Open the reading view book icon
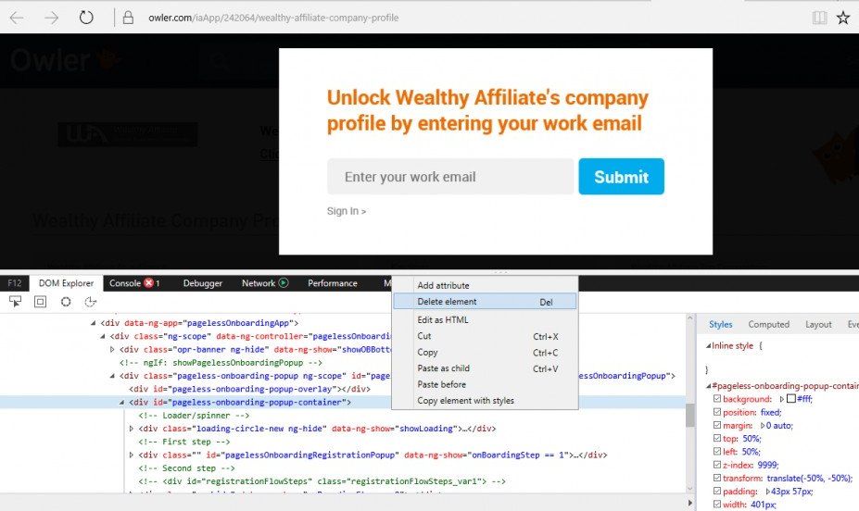859x511 pixels. pos(819,18)
